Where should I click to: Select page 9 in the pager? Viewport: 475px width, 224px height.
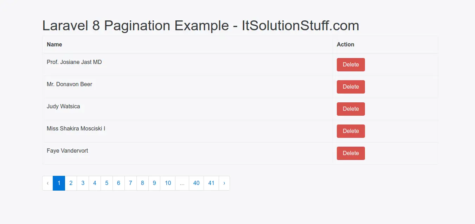tap(154, 183)
